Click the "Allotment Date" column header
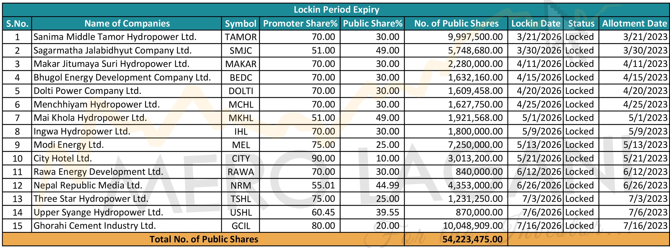This screenshot has width=670, height=248. point(634,24)
